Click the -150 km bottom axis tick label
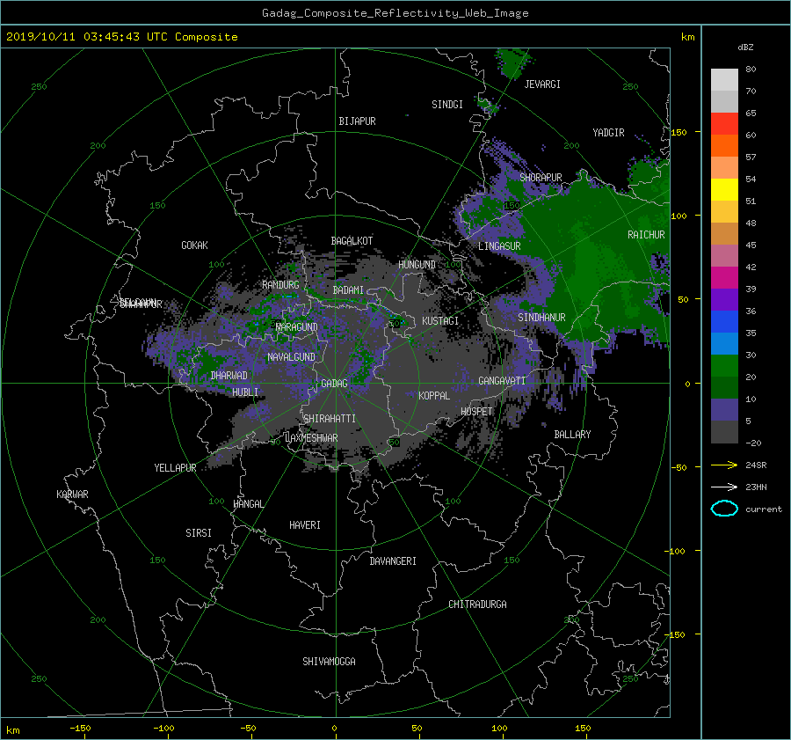This screenshot has width=791, height=740. (80, 729)
